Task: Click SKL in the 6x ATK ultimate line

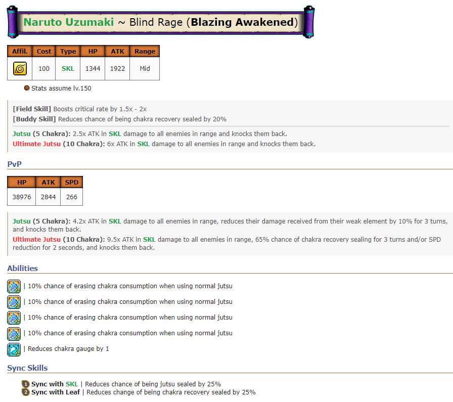Action: [x=144, y=144]
